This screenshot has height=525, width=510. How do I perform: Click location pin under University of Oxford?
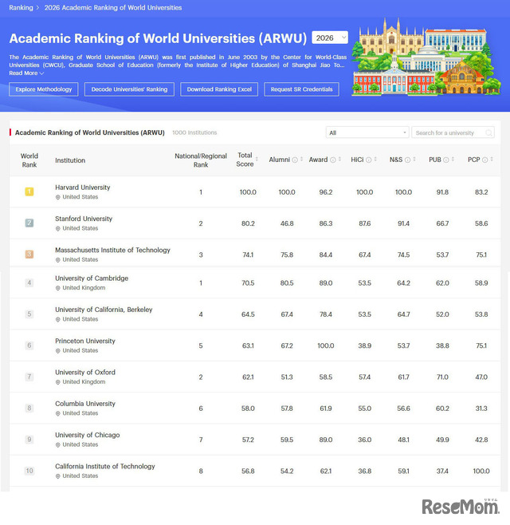click(58, 382)
